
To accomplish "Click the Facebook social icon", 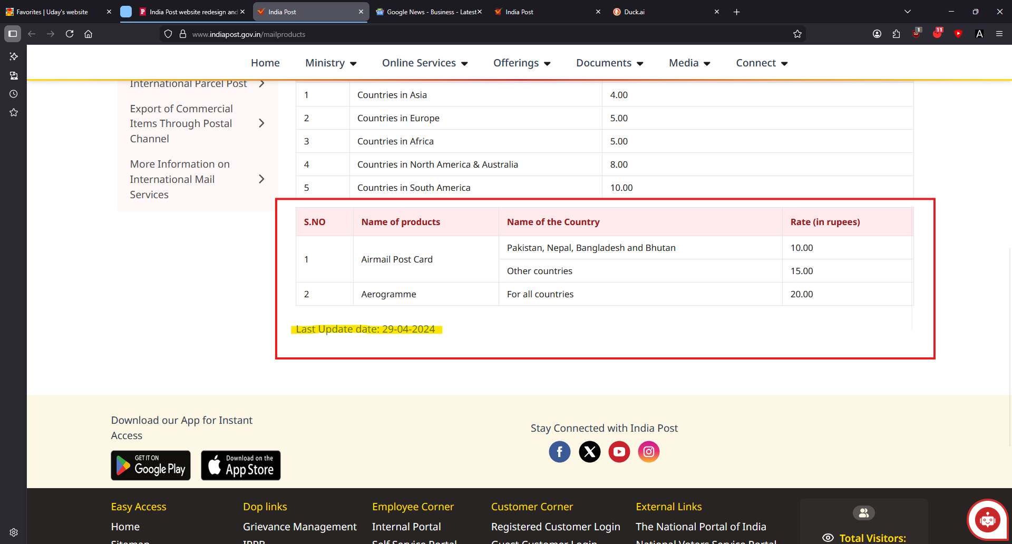I will coord(559,452).
